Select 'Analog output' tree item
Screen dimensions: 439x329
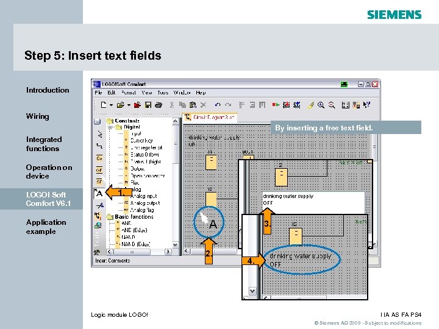coord(145,203)
